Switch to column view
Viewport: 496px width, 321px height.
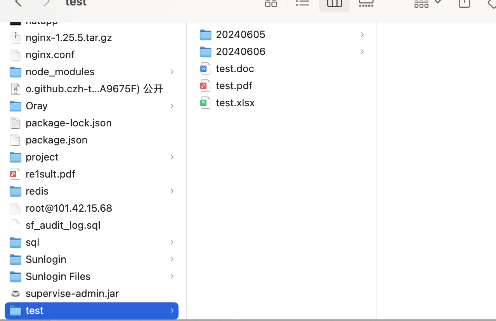pyautogui.click(x=335, y=4)
